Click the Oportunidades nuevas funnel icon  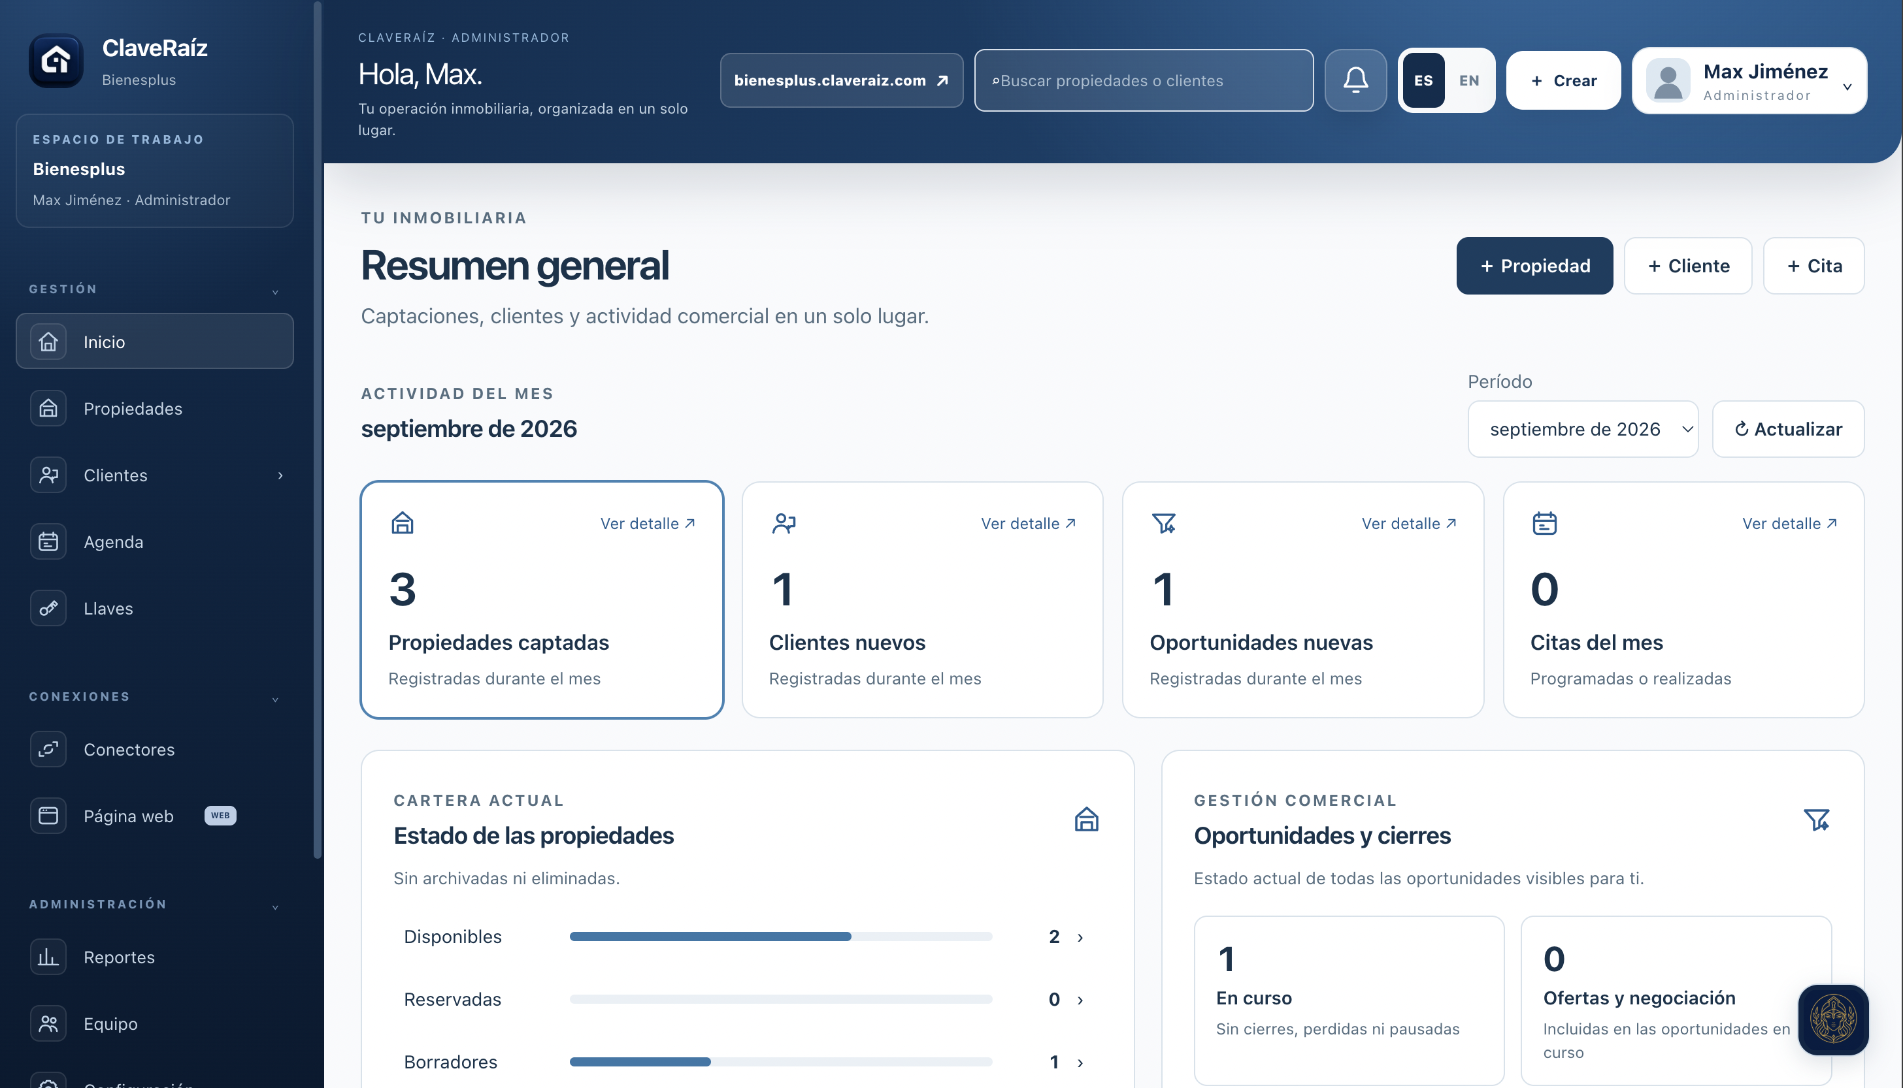point(1163,523)
